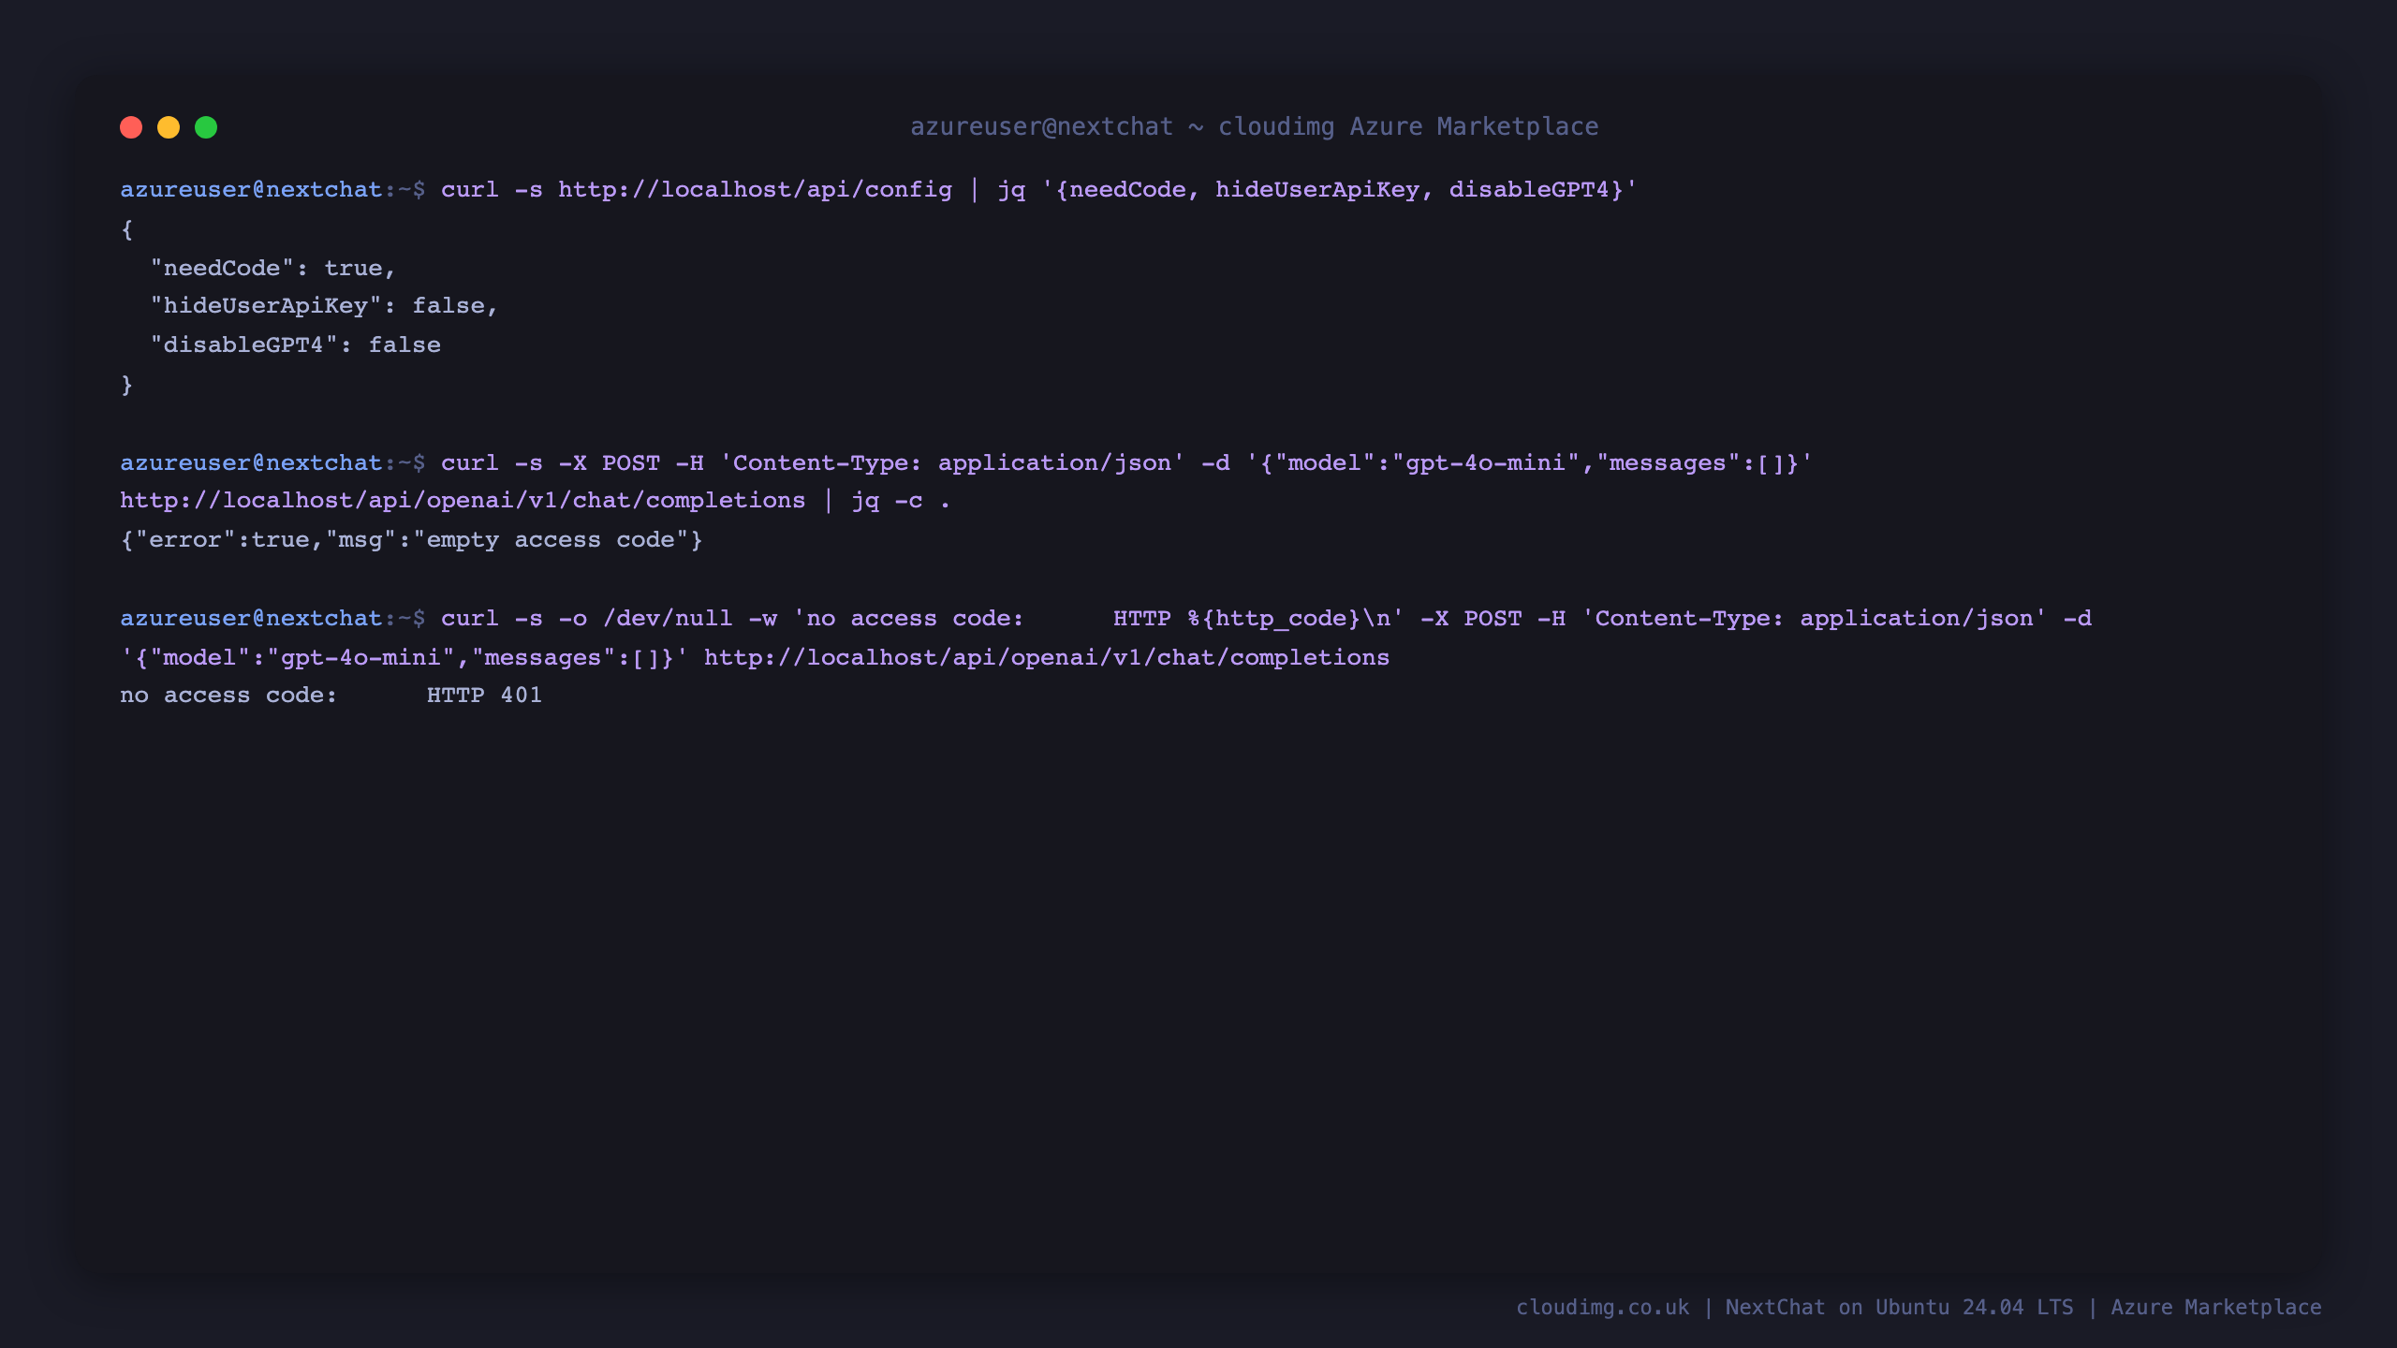This screenshot has width=2397, height=1348.
Task: Click 'Azure Marketplace' in the footer
Action: point(2216,1307)
